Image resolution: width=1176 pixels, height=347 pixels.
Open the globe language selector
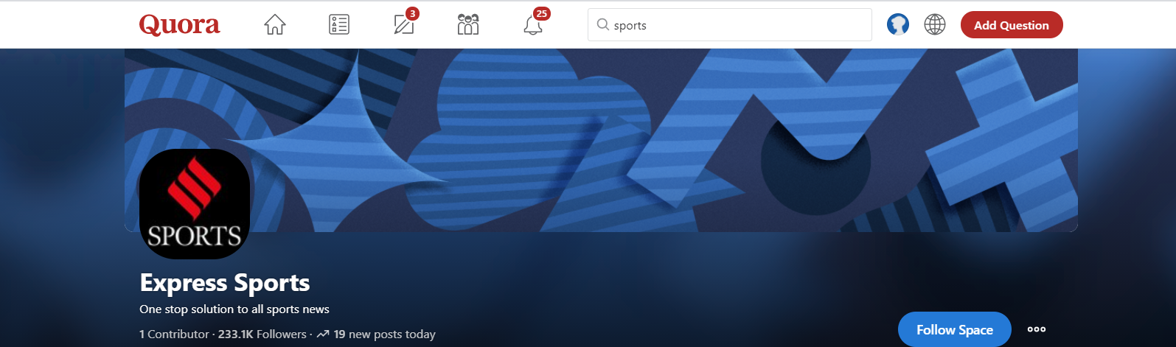935,25
